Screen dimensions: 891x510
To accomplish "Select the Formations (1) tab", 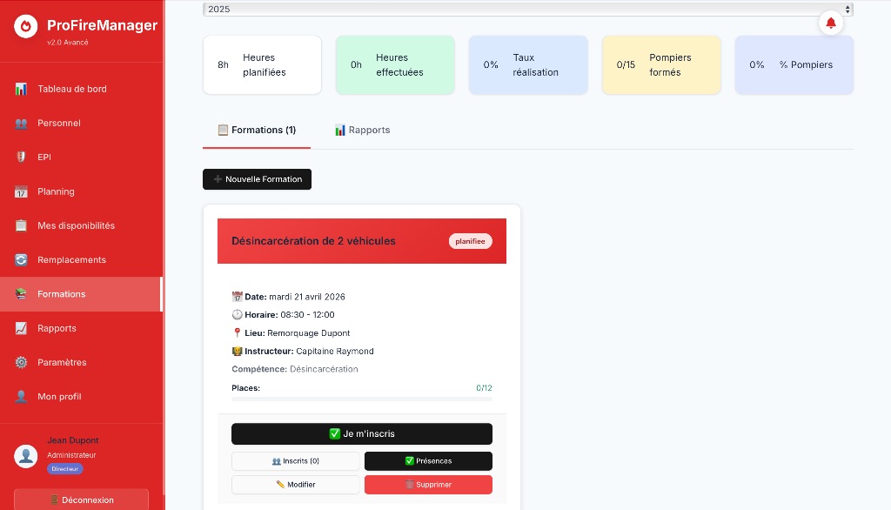I will tap(256, 130).
